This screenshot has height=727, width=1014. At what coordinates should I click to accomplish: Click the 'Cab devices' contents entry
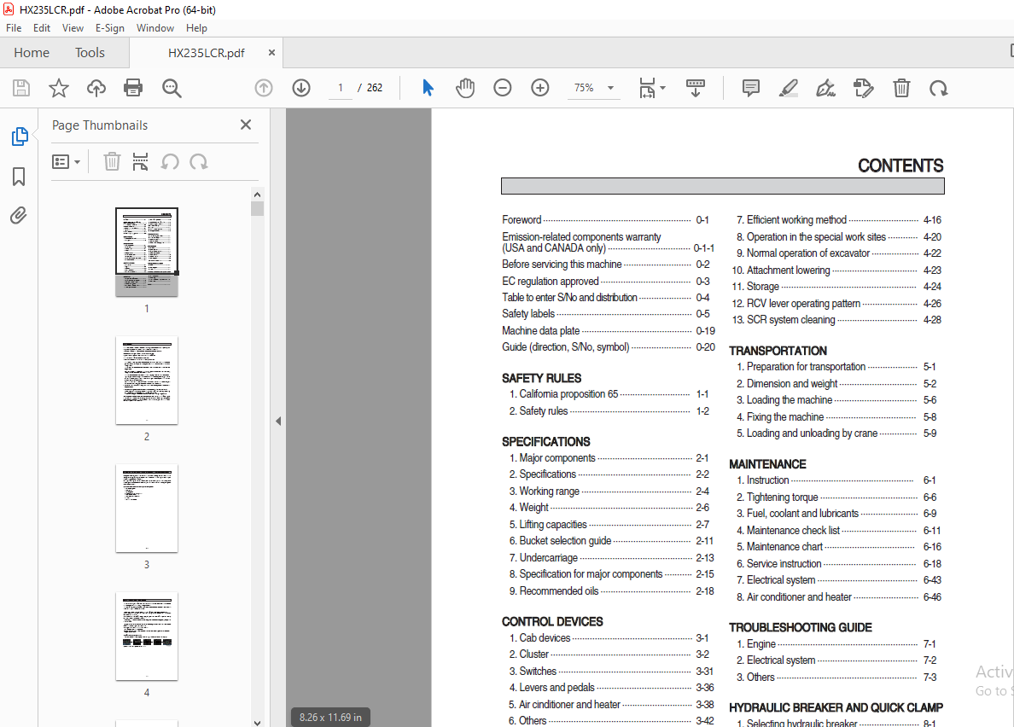tap(609, 638)
